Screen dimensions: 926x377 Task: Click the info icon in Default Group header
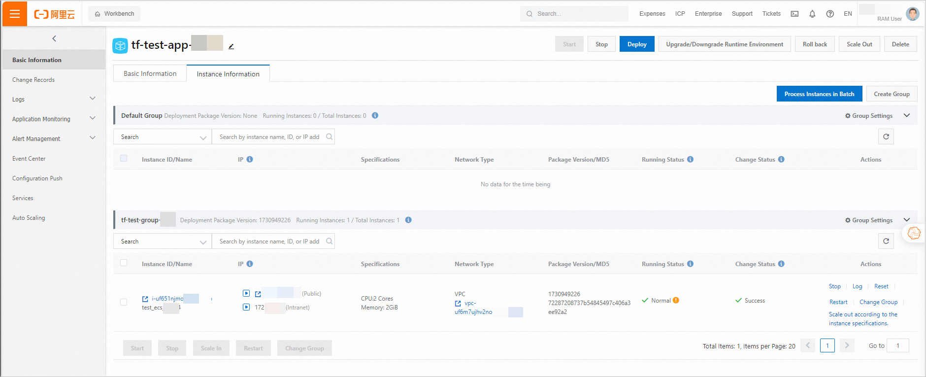(375, 115)
